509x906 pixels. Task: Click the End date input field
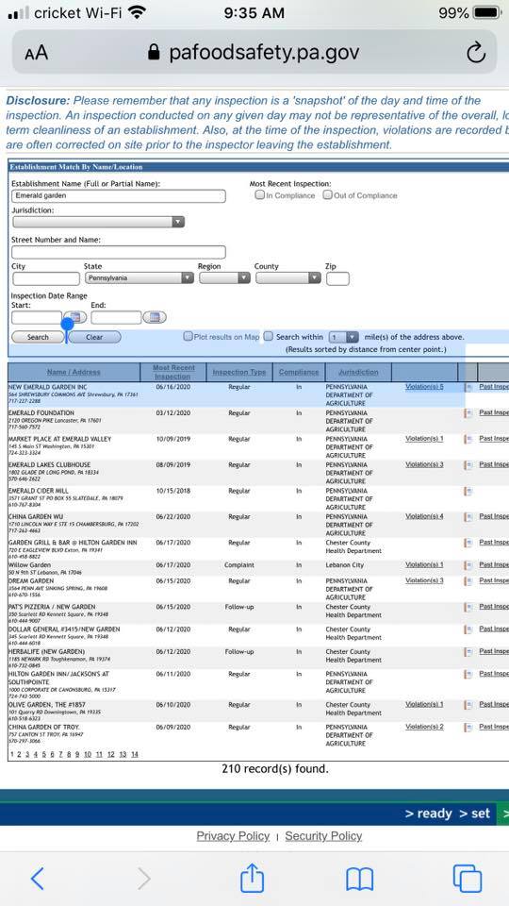(x=116, y=317)
